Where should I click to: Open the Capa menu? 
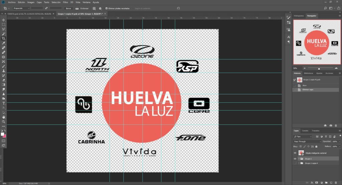tap(39, 2)
